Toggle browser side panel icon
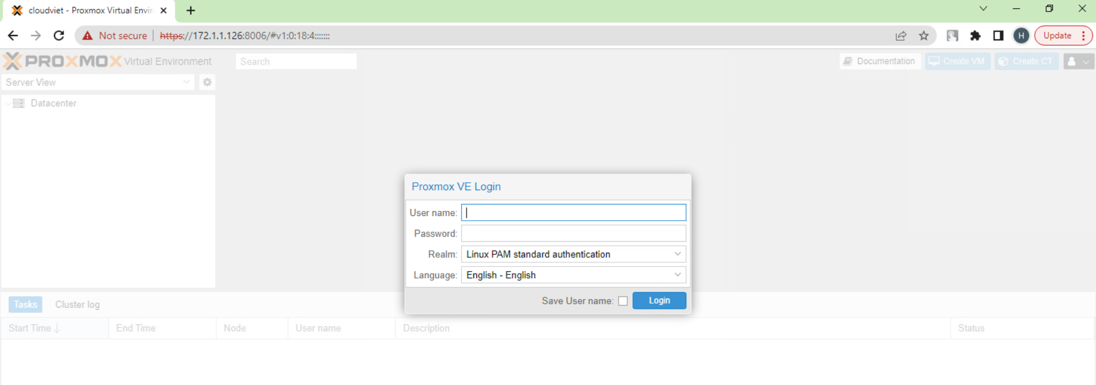This screenshot has height=385, width=1096. pyautogui.click(x=998, y=36)
